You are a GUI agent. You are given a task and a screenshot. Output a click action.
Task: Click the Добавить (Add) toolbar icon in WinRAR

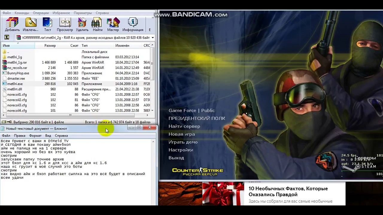[12, 24]
